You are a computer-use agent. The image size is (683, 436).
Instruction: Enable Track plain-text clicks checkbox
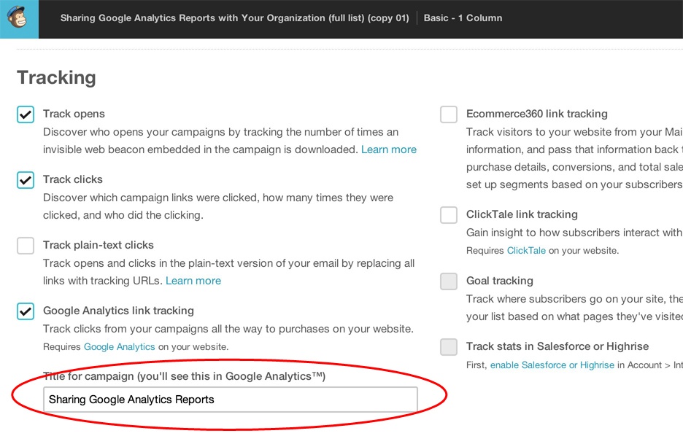(x=26, y=246)
